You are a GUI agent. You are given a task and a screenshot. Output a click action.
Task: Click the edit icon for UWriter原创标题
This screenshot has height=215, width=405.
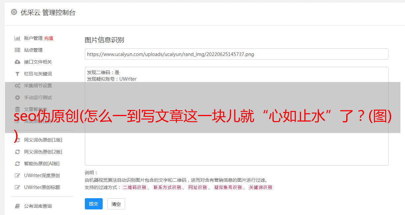coord(17,187)
